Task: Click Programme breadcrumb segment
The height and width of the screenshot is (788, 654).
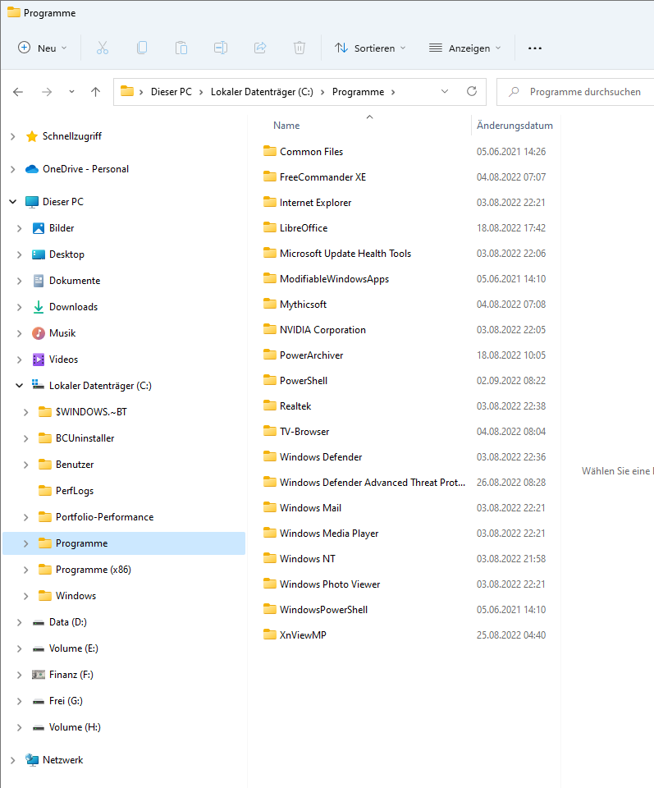Action: 358,92
